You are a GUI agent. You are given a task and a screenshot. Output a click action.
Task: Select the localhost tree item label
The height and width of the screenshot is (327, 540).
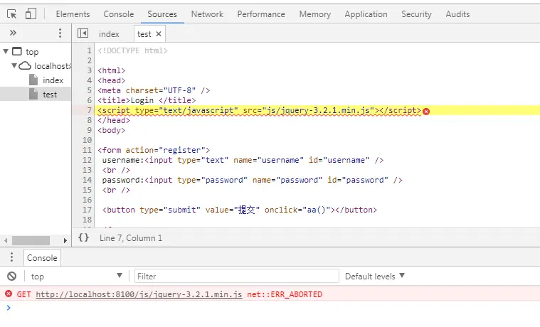53,65
